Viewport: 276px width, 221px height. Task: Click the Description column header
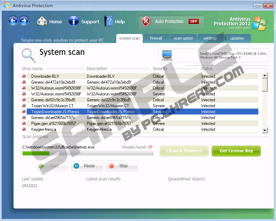point(97,69)
